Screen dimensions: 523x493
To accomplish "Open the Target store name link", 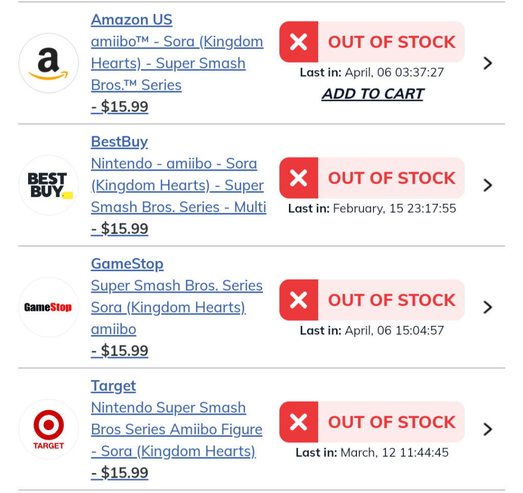I will [x=113, y=386].
